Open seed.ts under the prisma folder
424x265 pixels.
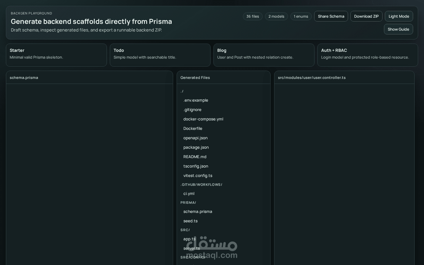pos(190,221)
